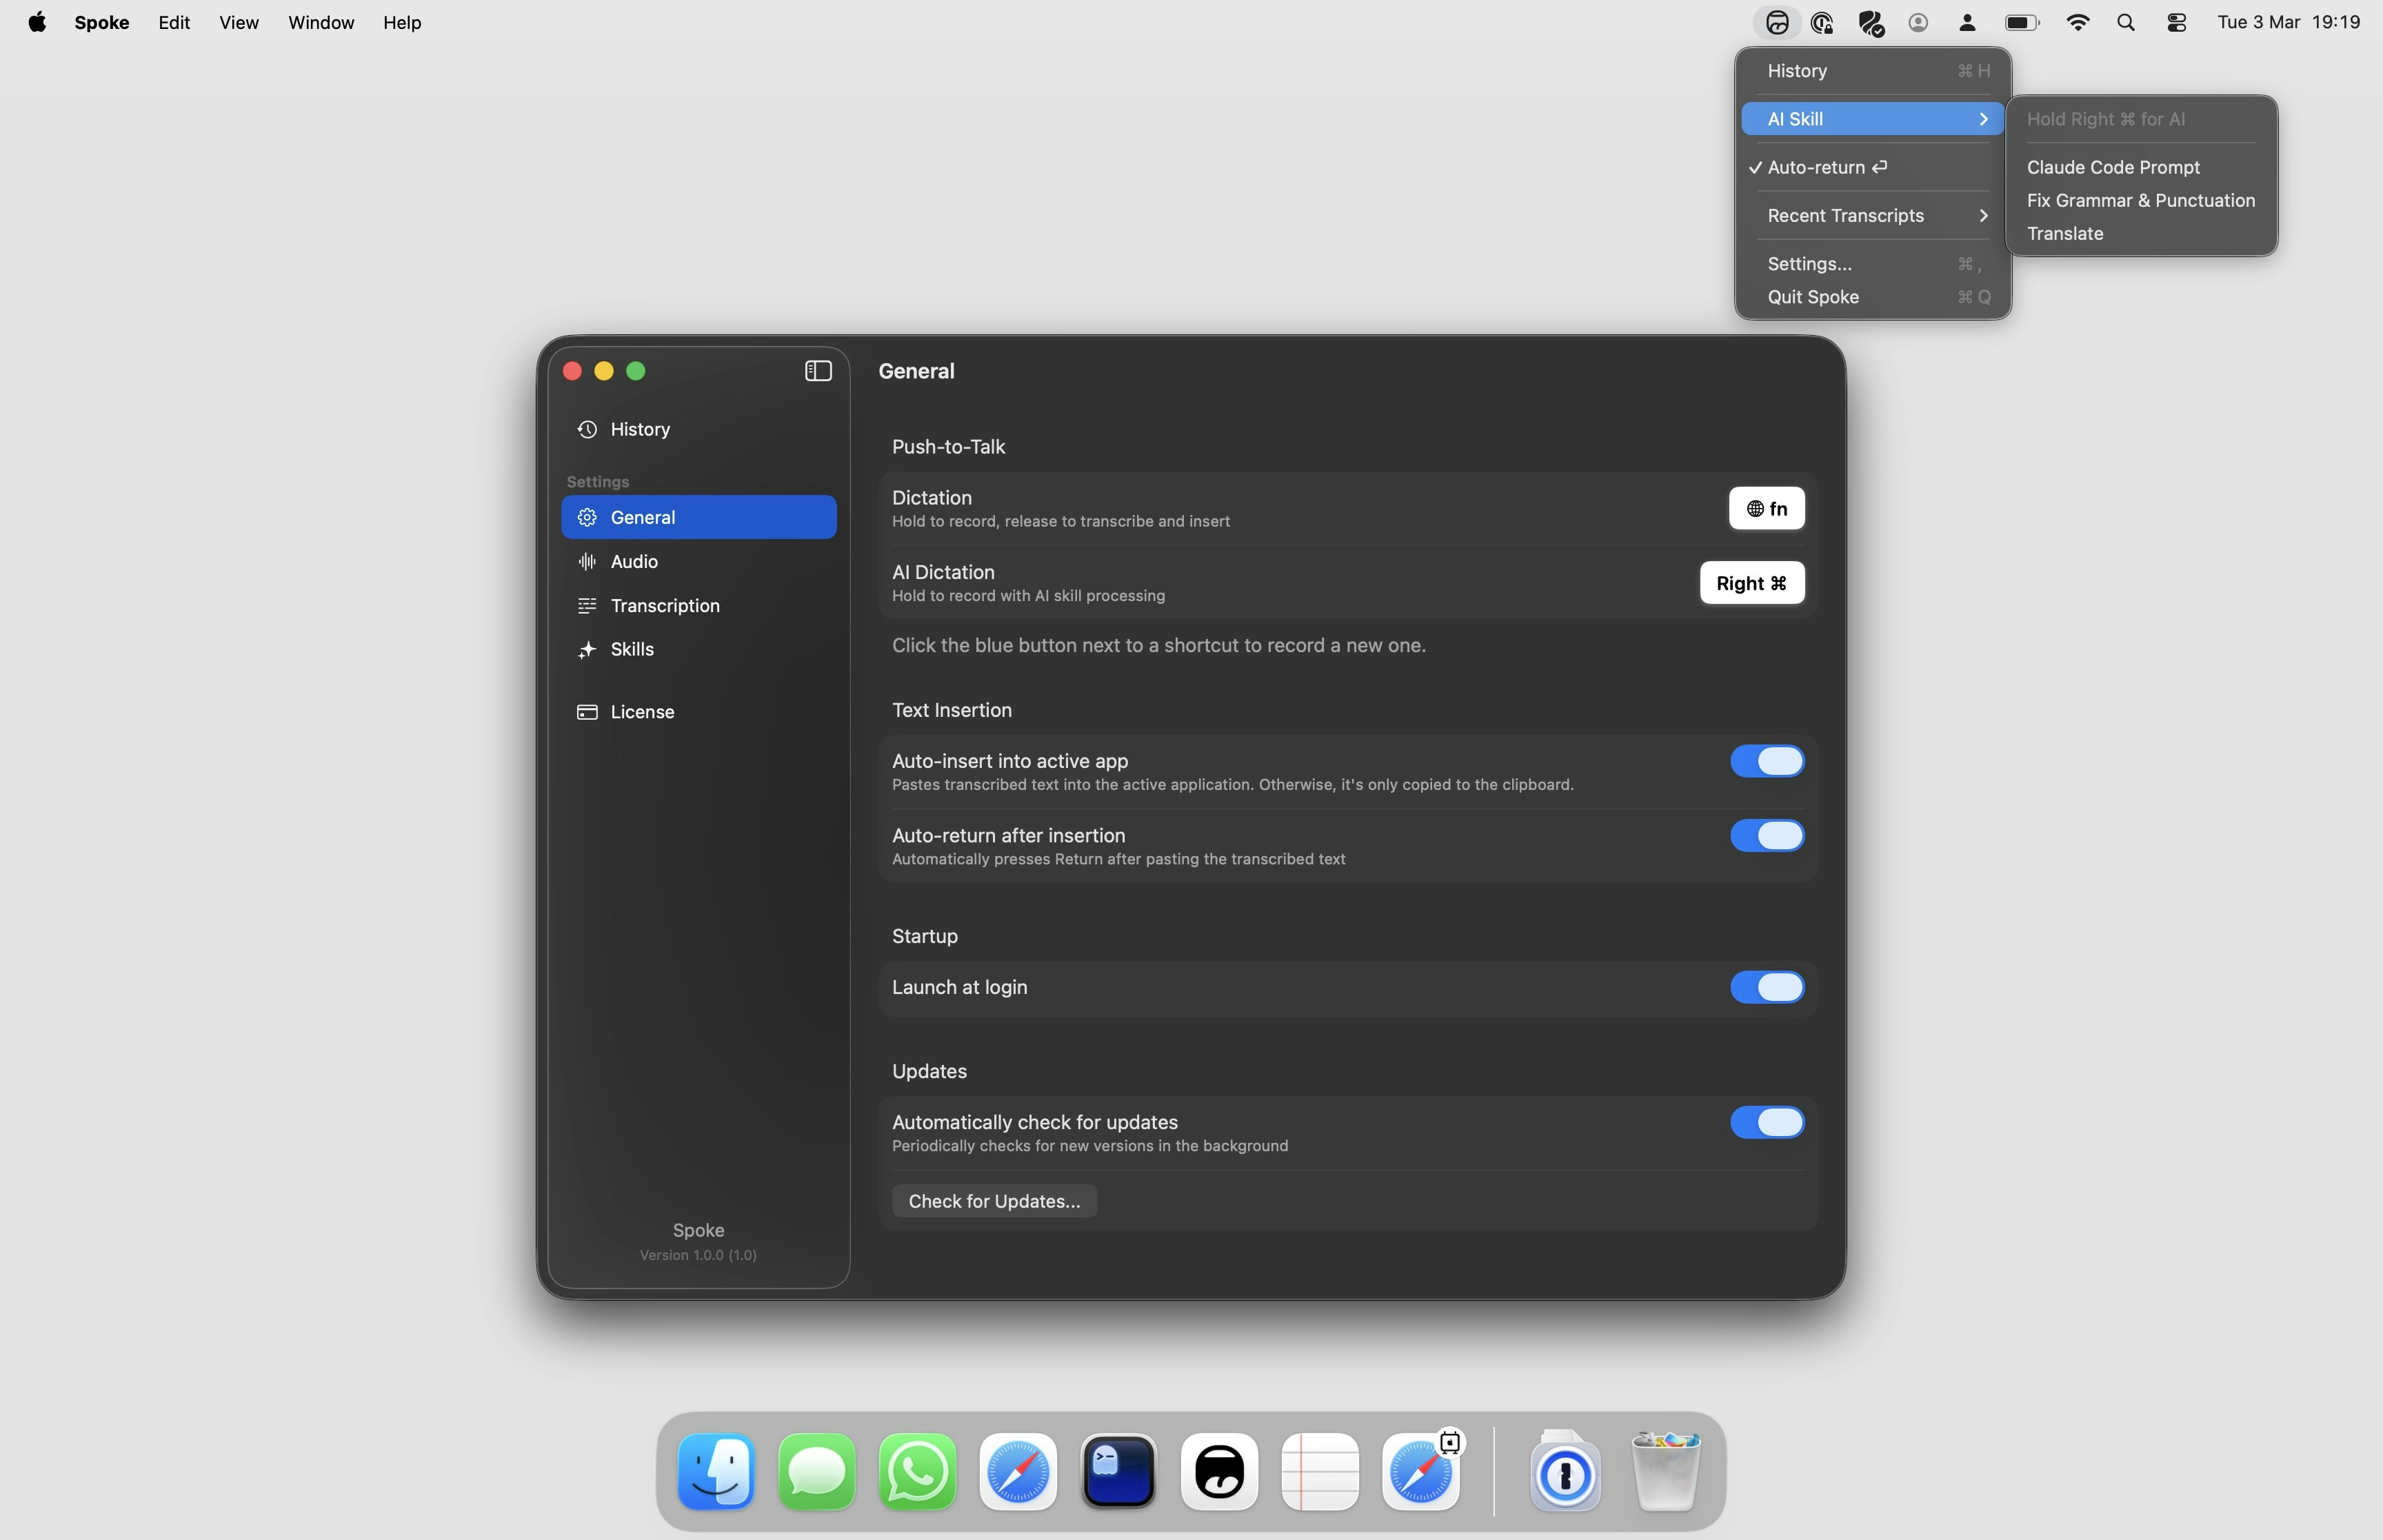Click the Spoke menu bar icon
Viewport: 2383px width, 1540px height.
1777,22
